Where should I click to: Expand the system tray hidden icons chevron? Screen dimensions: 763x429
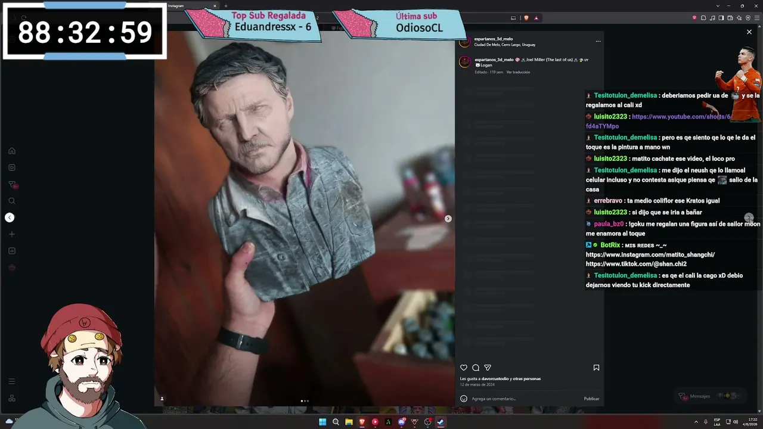coord(696,422)
